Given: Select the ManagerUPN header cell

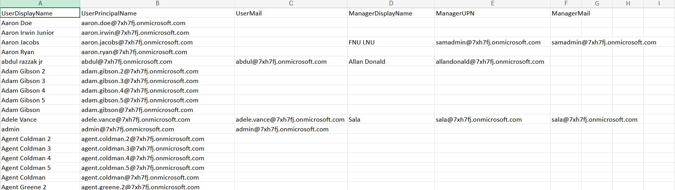Looking at the screenshot, I should 492,13.
